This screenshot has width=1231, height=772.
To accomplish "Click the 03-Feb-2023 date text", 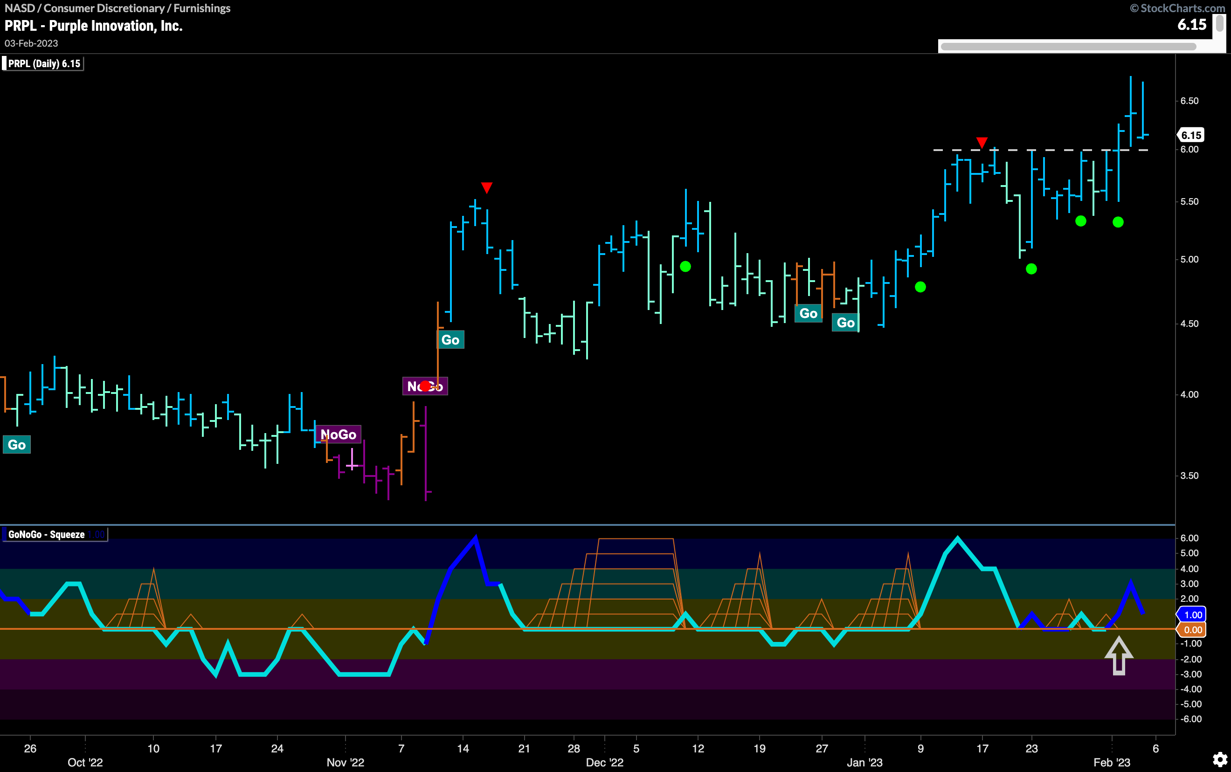I will tap(31, 43).
